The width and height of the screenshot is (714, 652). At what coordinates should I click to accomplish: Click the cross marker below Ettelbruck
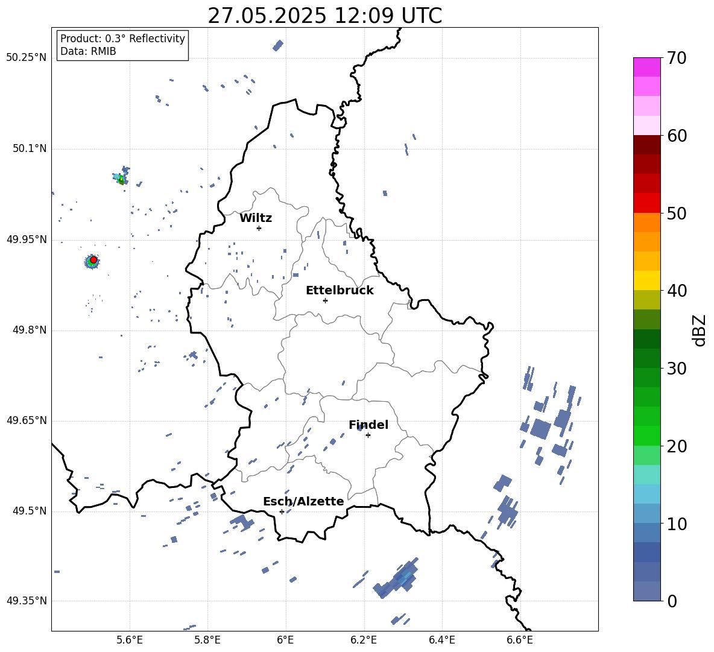(325, 300)
